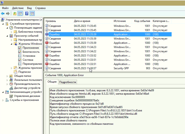
Task: Click the Идентификатор отчета line
Action: point(89,117)
